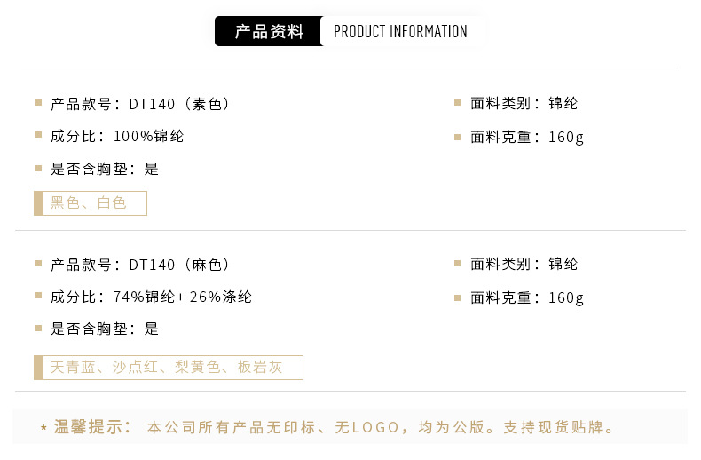Click the 温馨提示 label
This screenshot has height=460, width=701.
pos(92,427)
